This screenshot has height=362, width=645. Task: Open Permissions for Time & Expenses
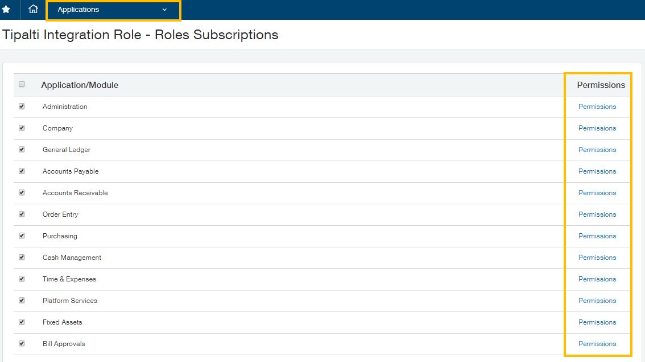(x=597, y=279)
